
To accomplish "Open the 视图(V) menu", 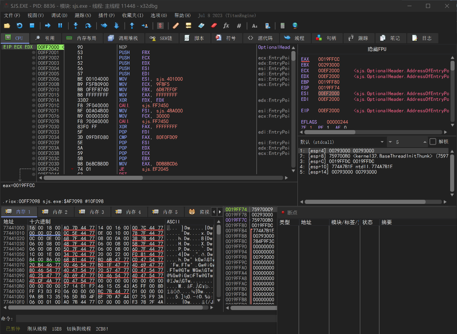I will (35, 16).
